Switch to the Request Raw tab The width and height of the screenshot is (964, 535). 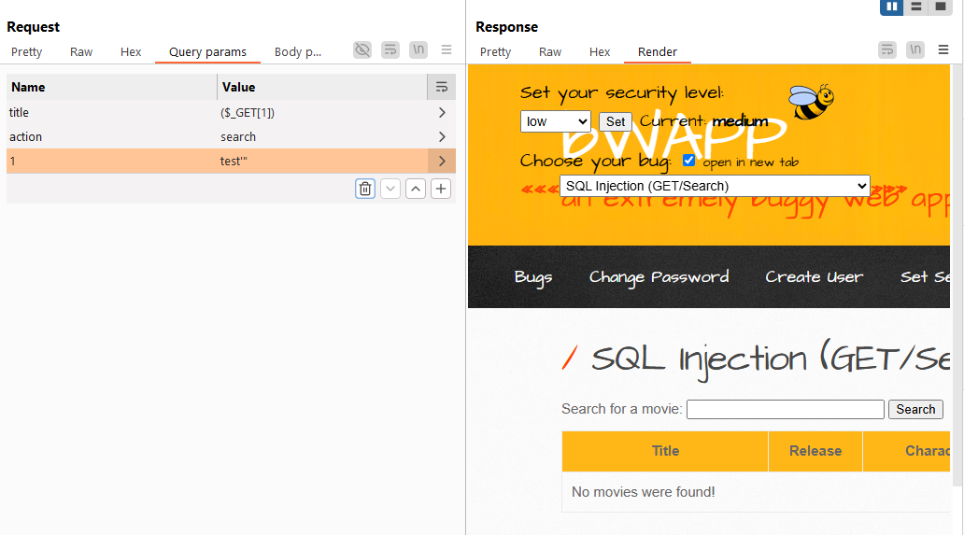81,52
